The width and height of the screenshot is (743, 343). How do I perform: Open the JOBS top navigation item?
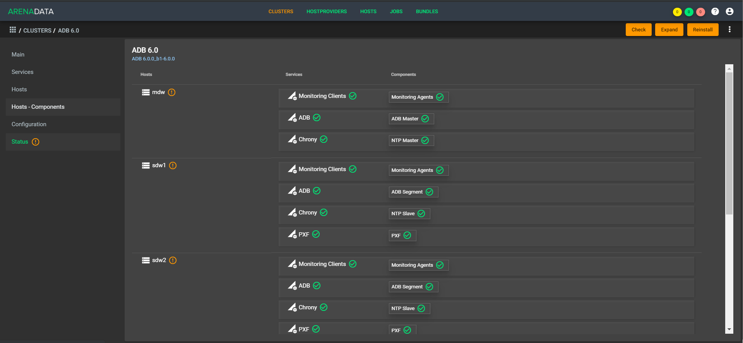point(396,12)
